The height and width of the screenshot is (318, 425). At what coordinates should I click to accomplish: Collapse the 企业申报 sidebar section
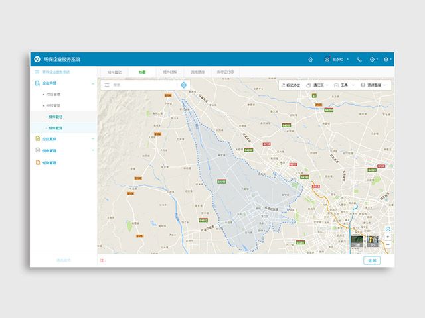pos(92,83)
